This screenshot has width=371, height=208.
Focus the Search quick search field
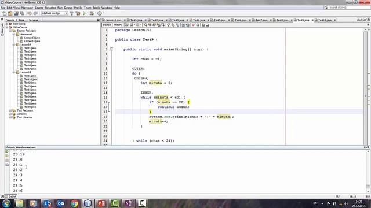coord(347,8)
